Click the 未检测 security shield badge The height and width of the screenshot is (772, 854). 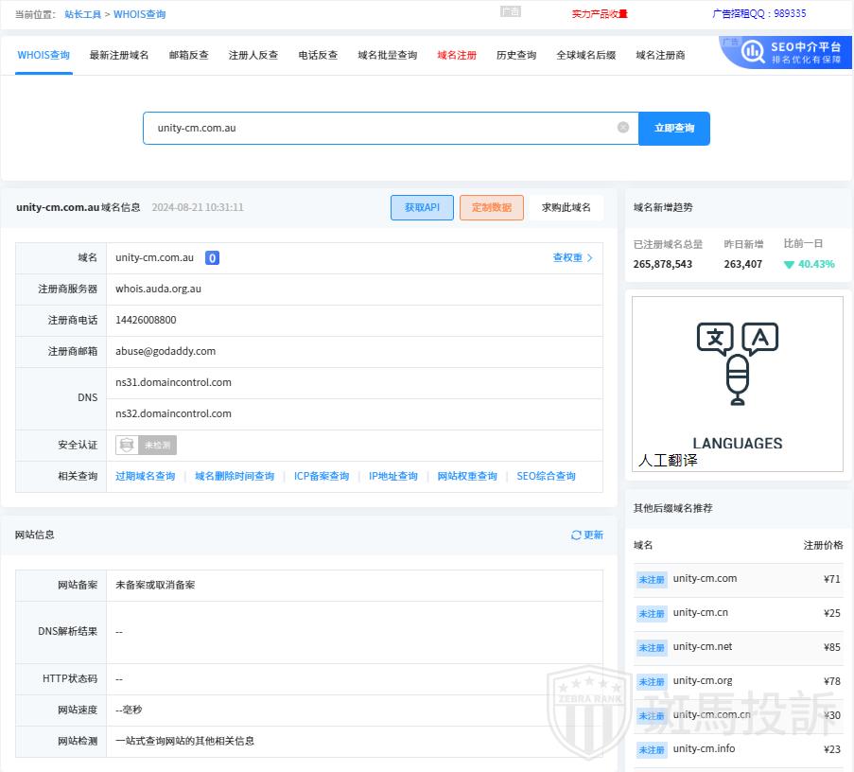pyautogui.click(x=146, y=445)
